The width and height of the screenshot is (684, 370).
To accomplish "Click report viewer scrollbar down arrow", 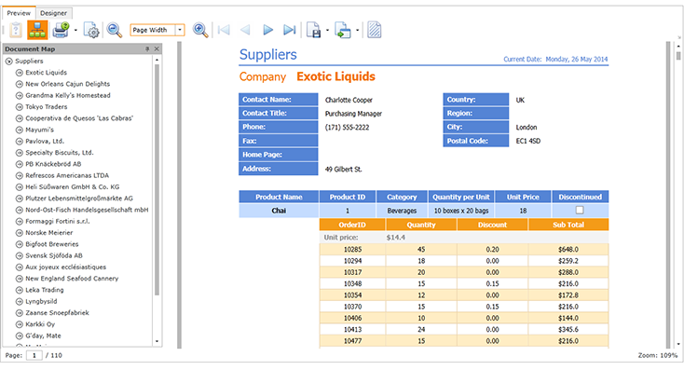I will tap(678, 344).
